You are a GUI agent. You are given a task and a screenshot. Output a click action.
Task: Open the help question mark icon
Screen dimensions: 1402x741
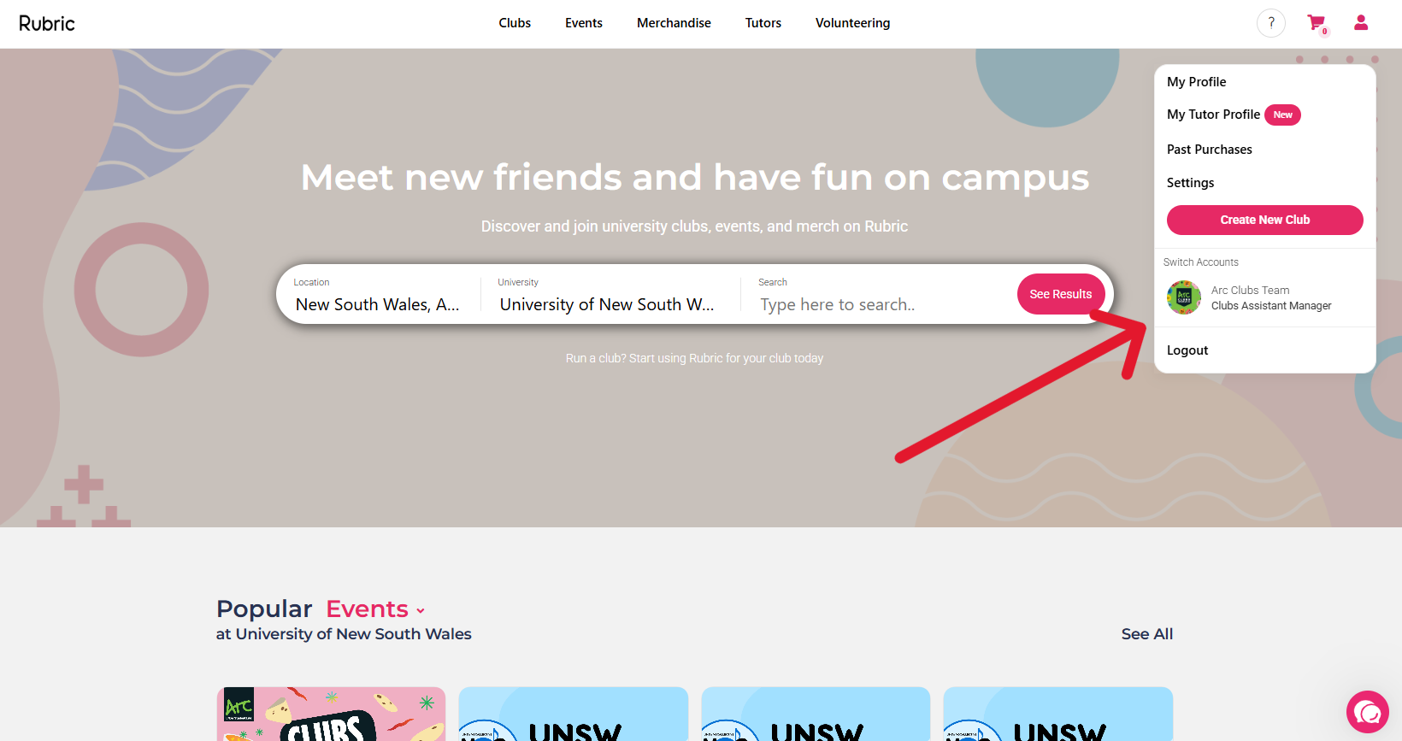(x=1271, y=23)
